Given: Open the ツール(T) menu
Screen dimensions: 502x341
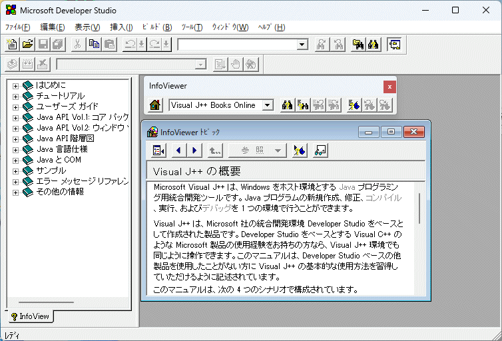Looking at the screenshot, I should point(192,27).
